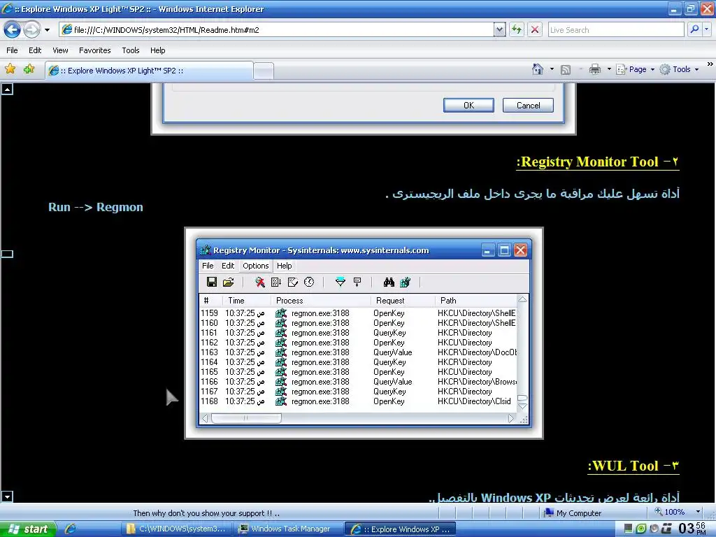Viewport: 716px width, 537px height.
Task: Click the speaker volume tray icon
Action: [654, 529]
